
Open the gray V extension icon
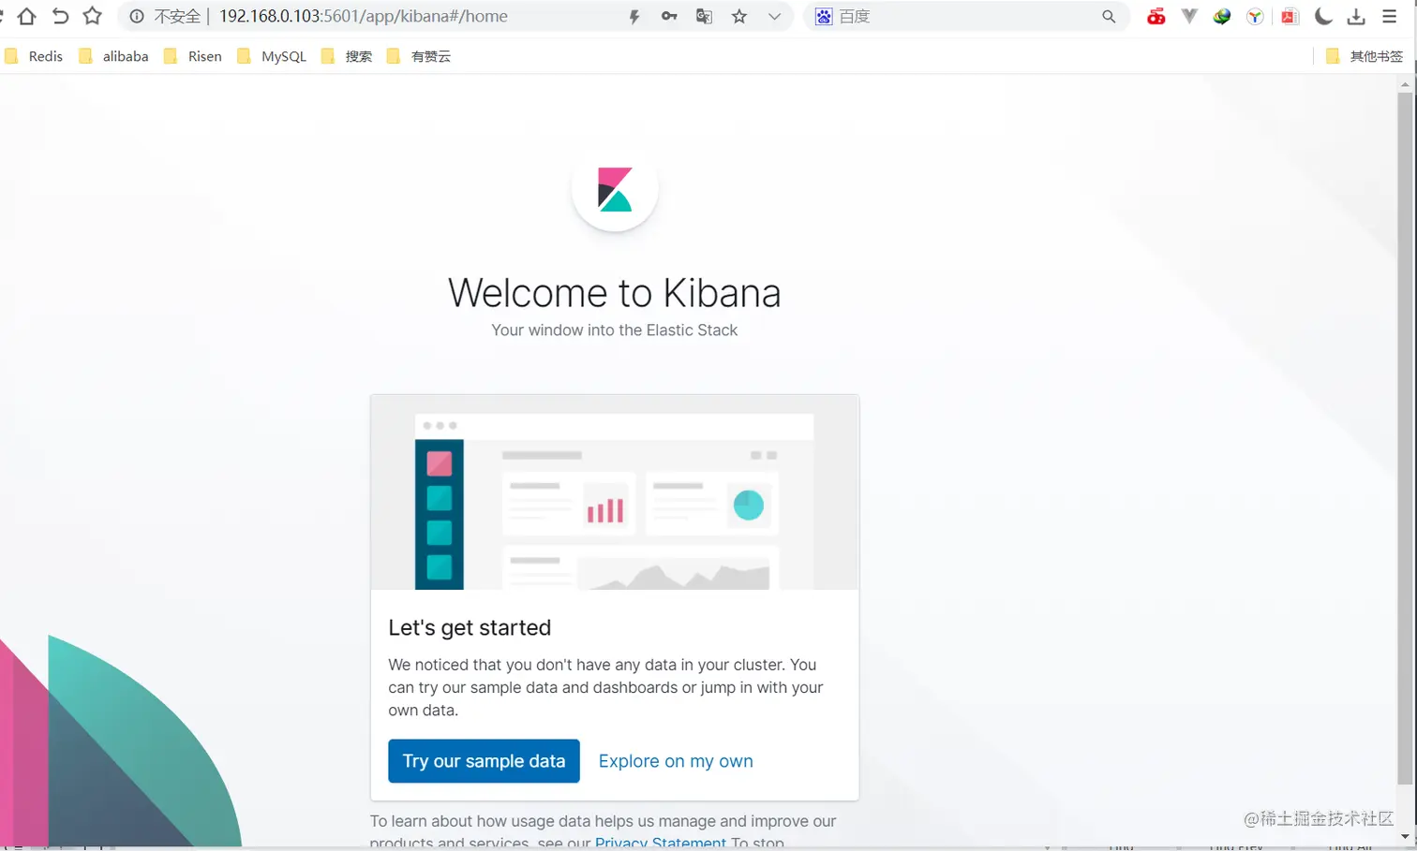click(x=1189, y=16)
